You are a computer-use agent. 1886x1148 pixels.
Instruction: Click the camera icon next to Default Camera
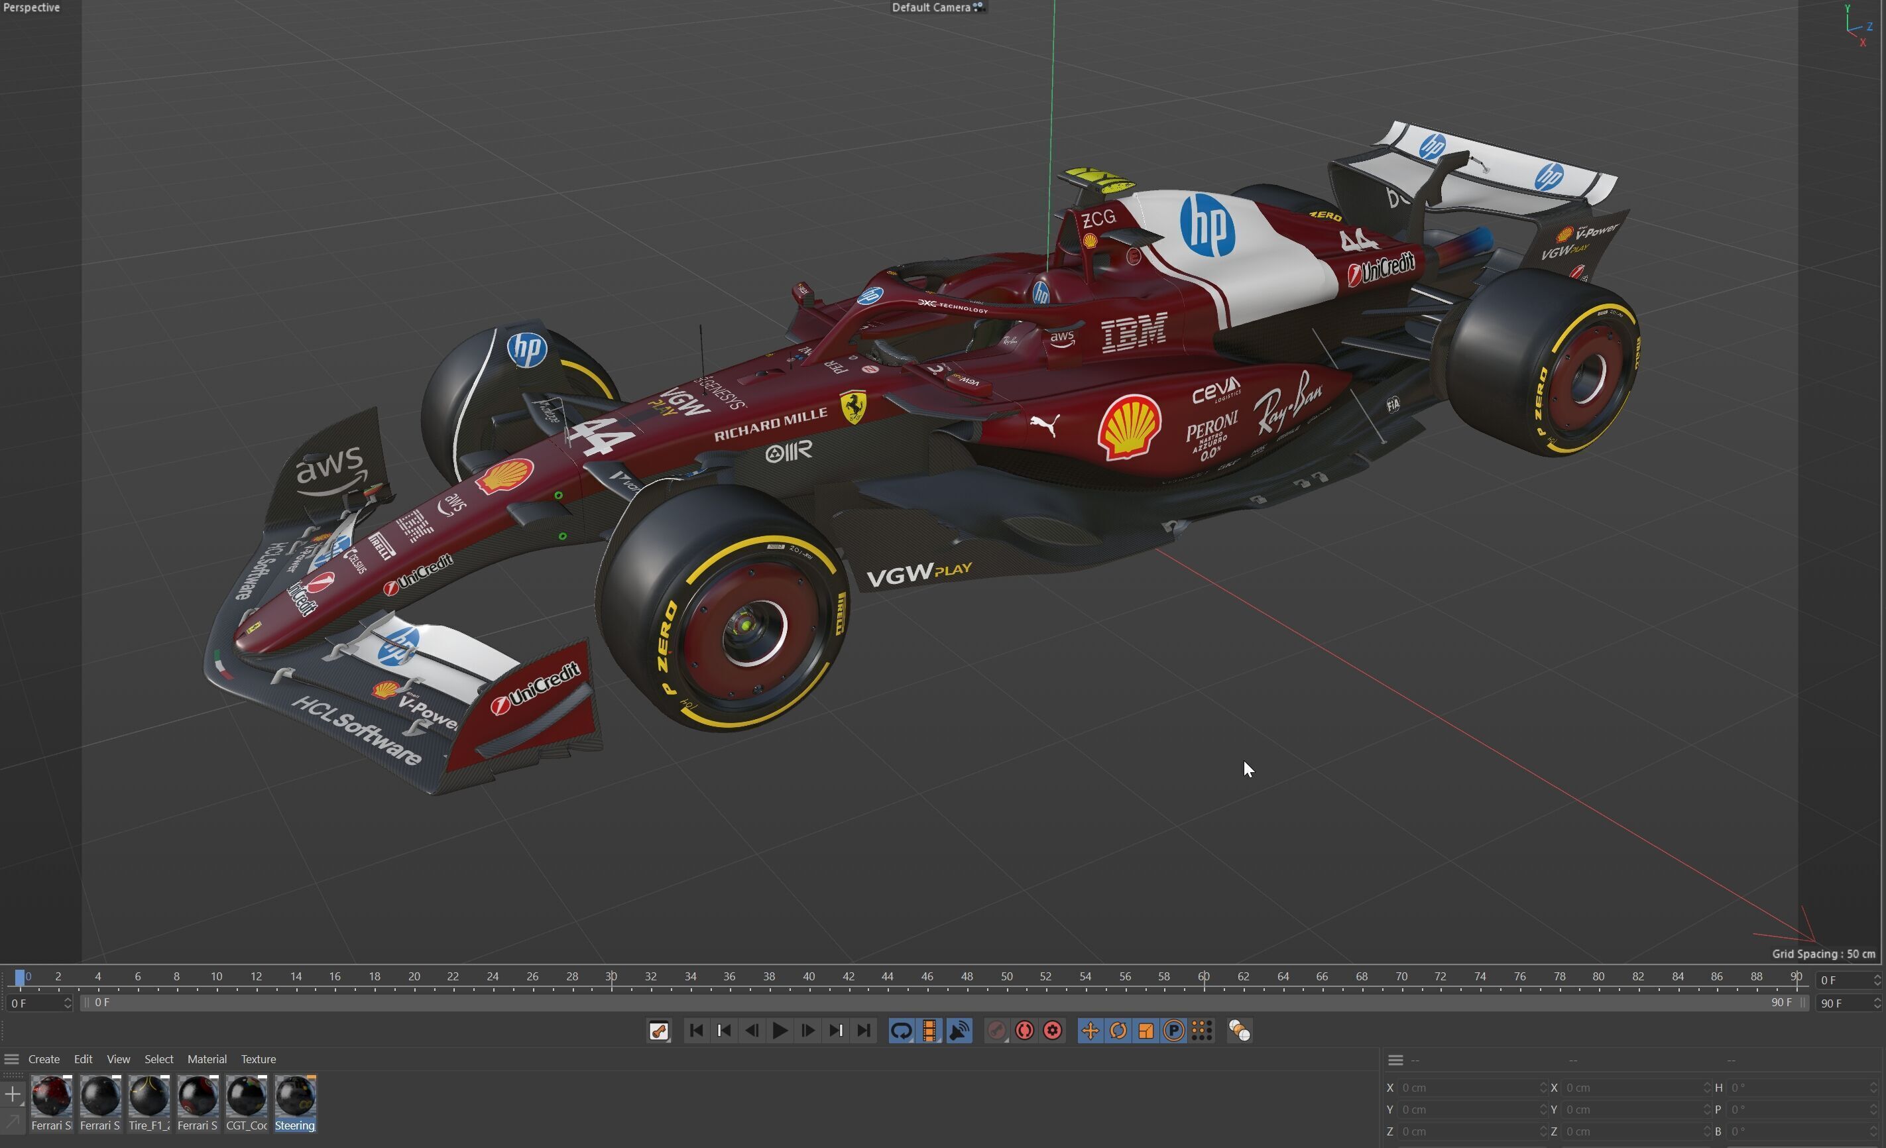979,8
